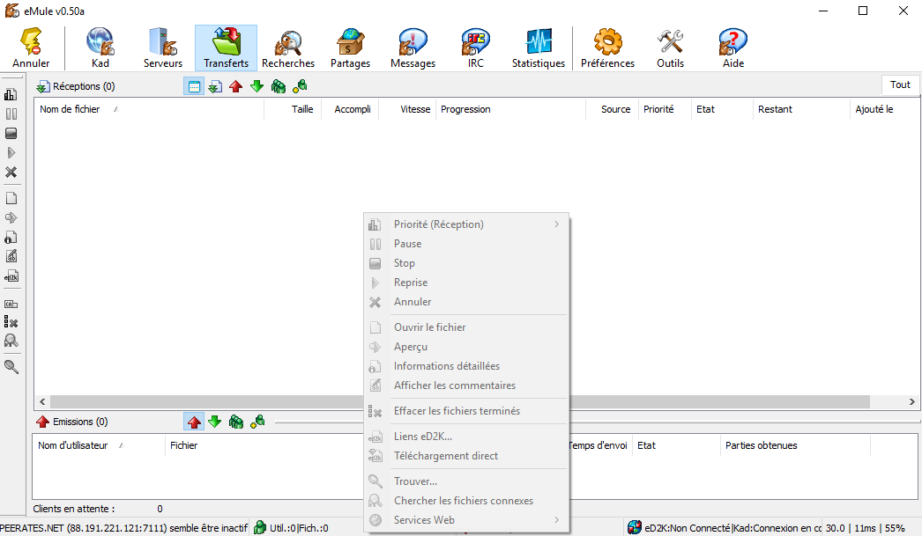The image size is (922, 536).
Task: Open the Messages window
Action: pos(413,48)
